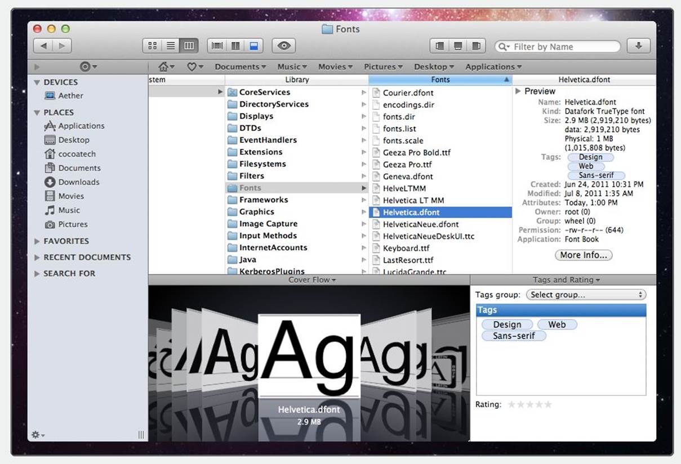Select the Geneva.dfont file
Image resolution: width=681 pixels, height=464 pixels.
(x=440, y=176)
